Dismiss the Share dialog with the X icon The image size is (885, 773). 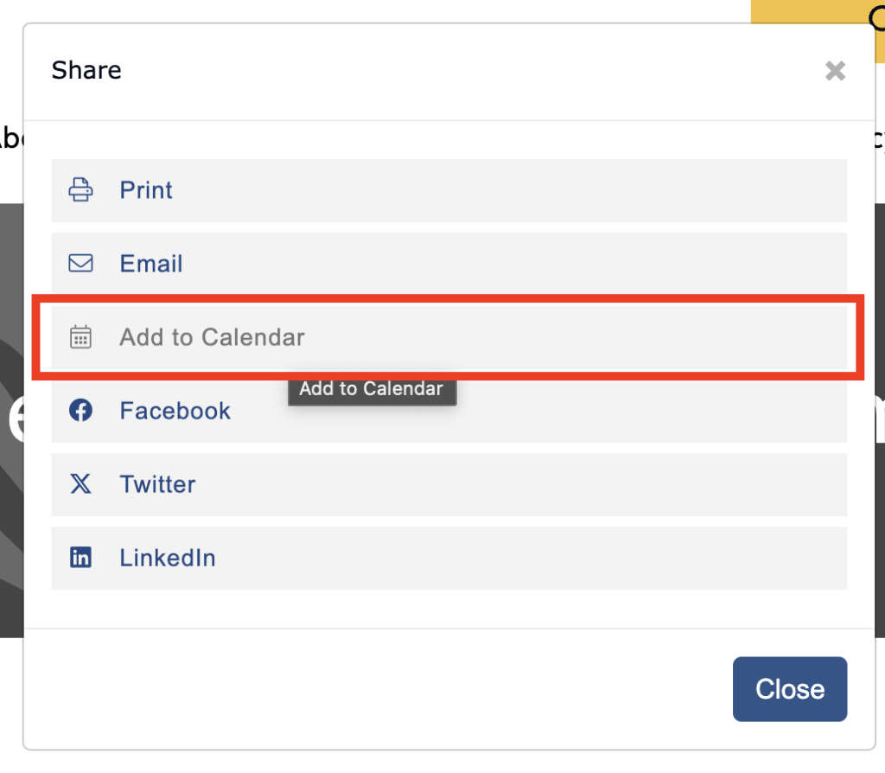click(x=835, y=71)
